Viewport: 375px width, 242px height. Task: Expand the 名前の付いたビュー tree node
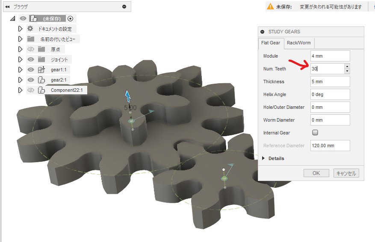[x=20, y=39]
